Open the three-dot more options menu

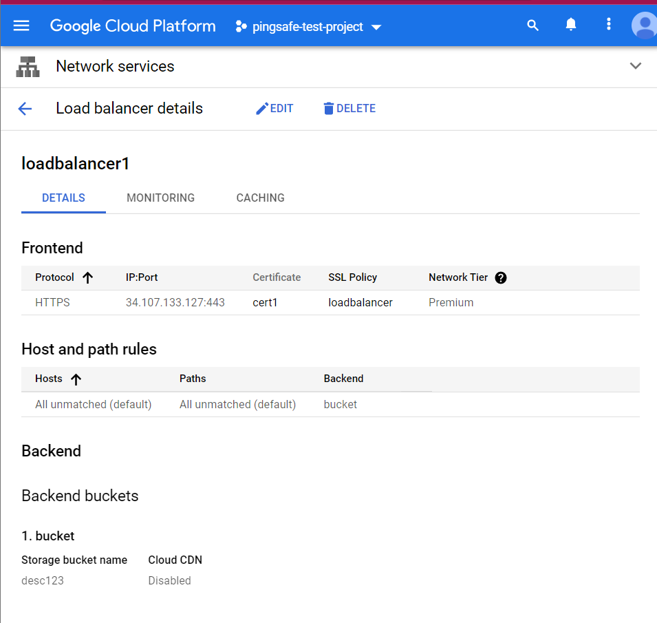(608, 25)
